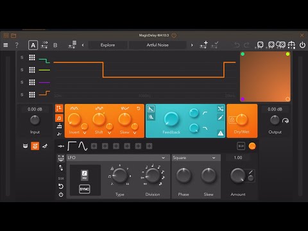Click the undo arrow in toolbar
Image resolution: width=308 pixels, height=231 pixels.
click(237, 45)
